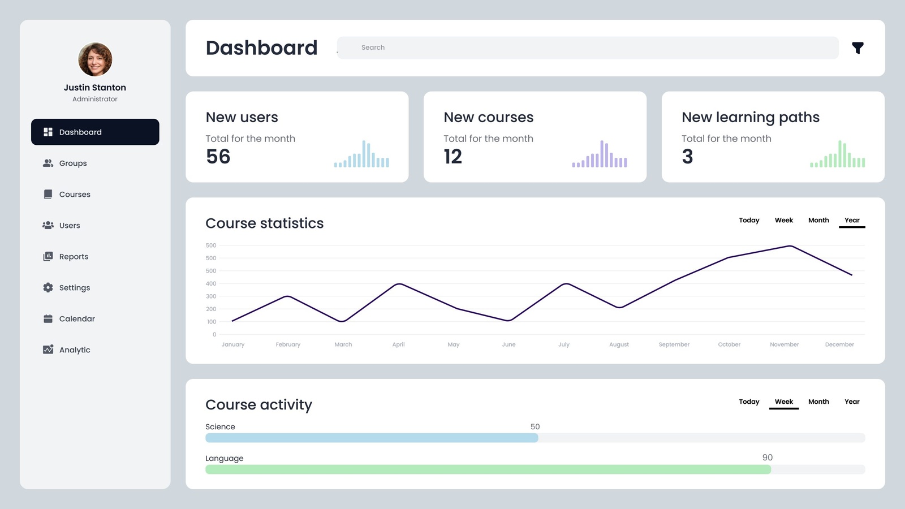Switch Course activity to Month
The height and width of the screenshot is (509, 905).
click(818, 402)
